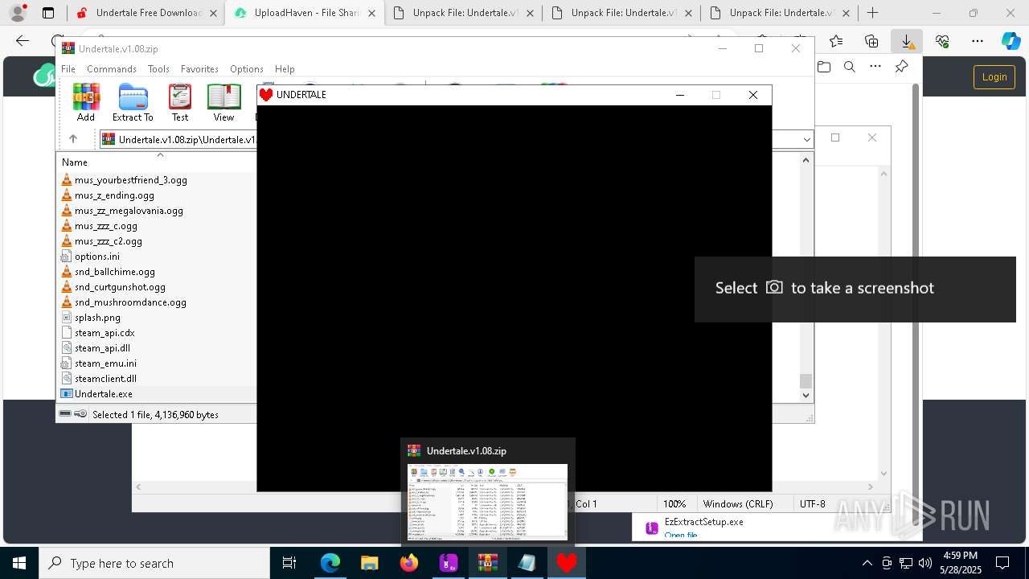Viewport: 1029px width, 579px height.
Task: Open the Options menu
Action: (x=247, y=69)
